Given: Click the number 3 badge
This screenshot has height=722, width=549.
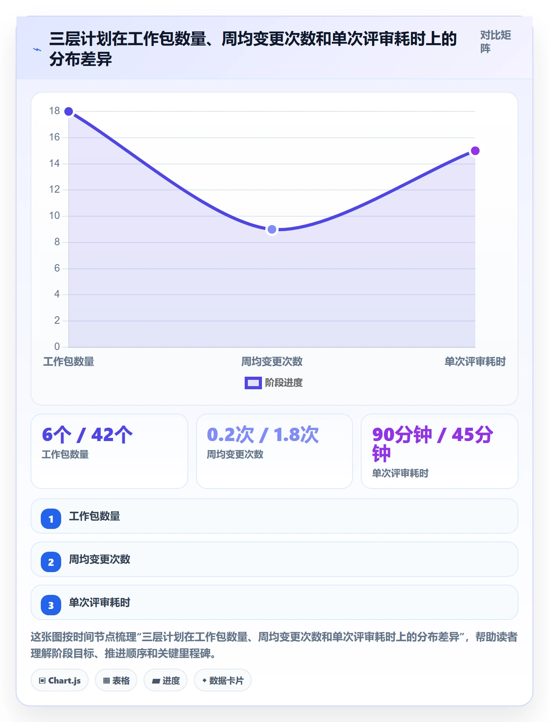Looking at the screenshot, I should (51, 605).
